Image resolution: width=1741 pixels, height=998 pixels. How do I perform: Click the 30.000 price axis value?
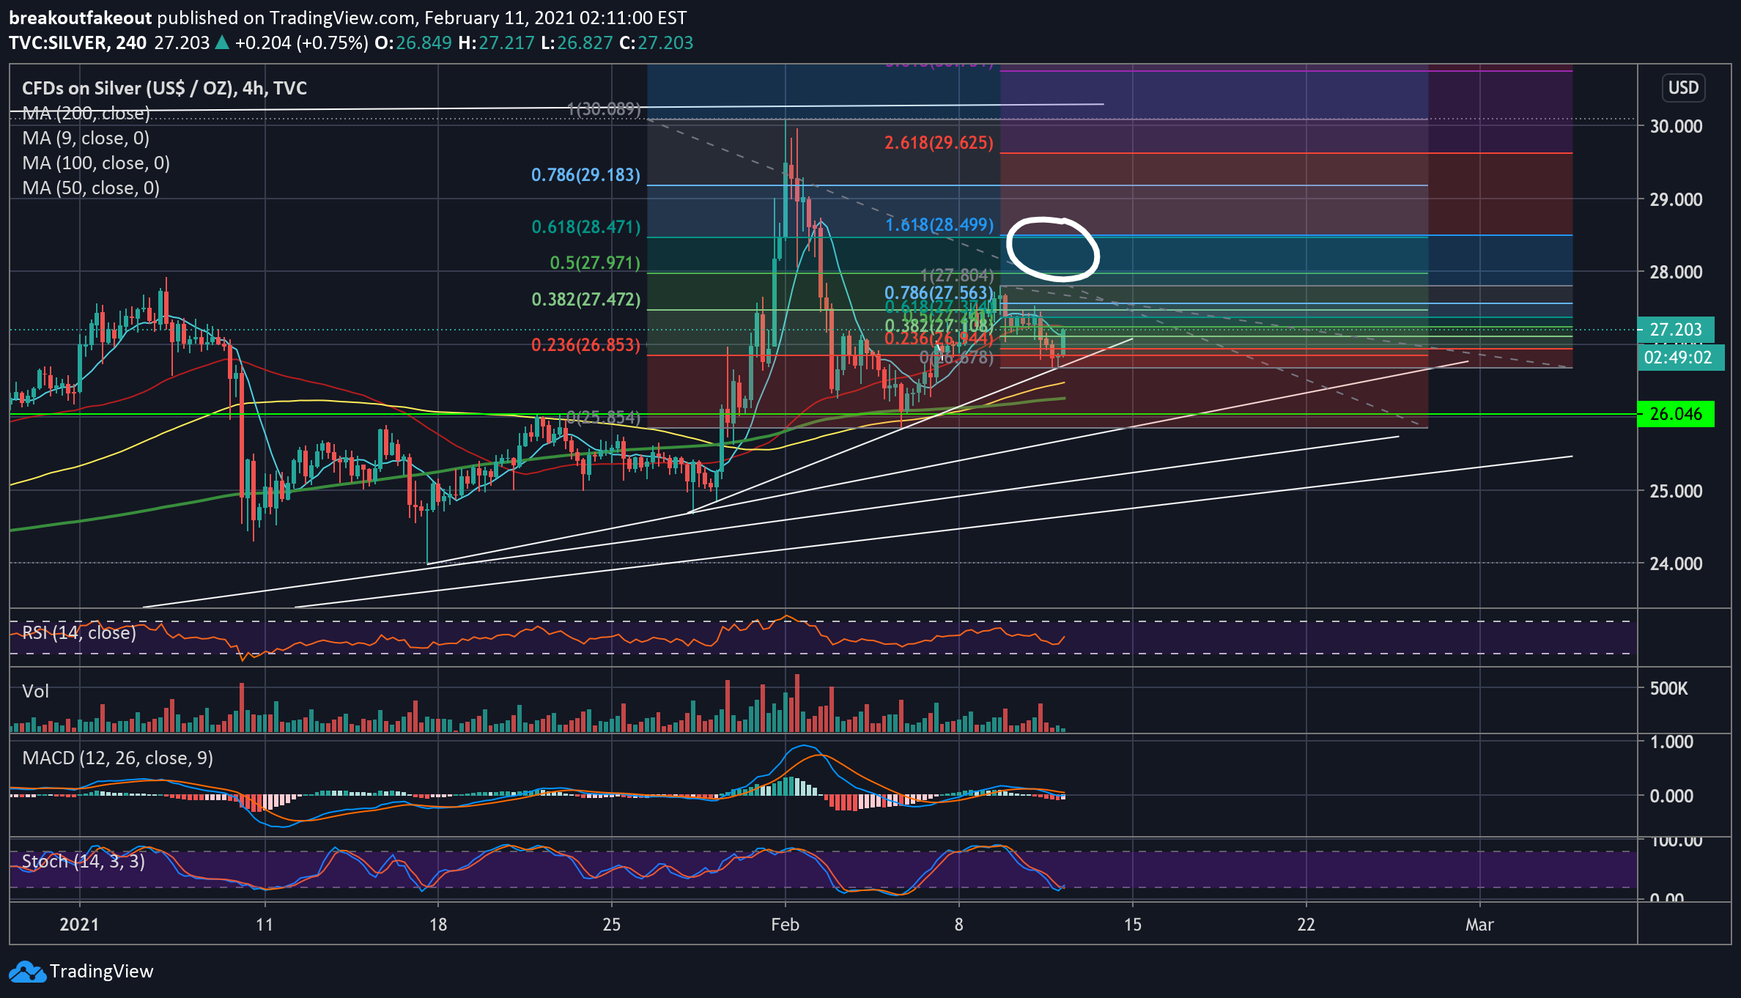1676,126
